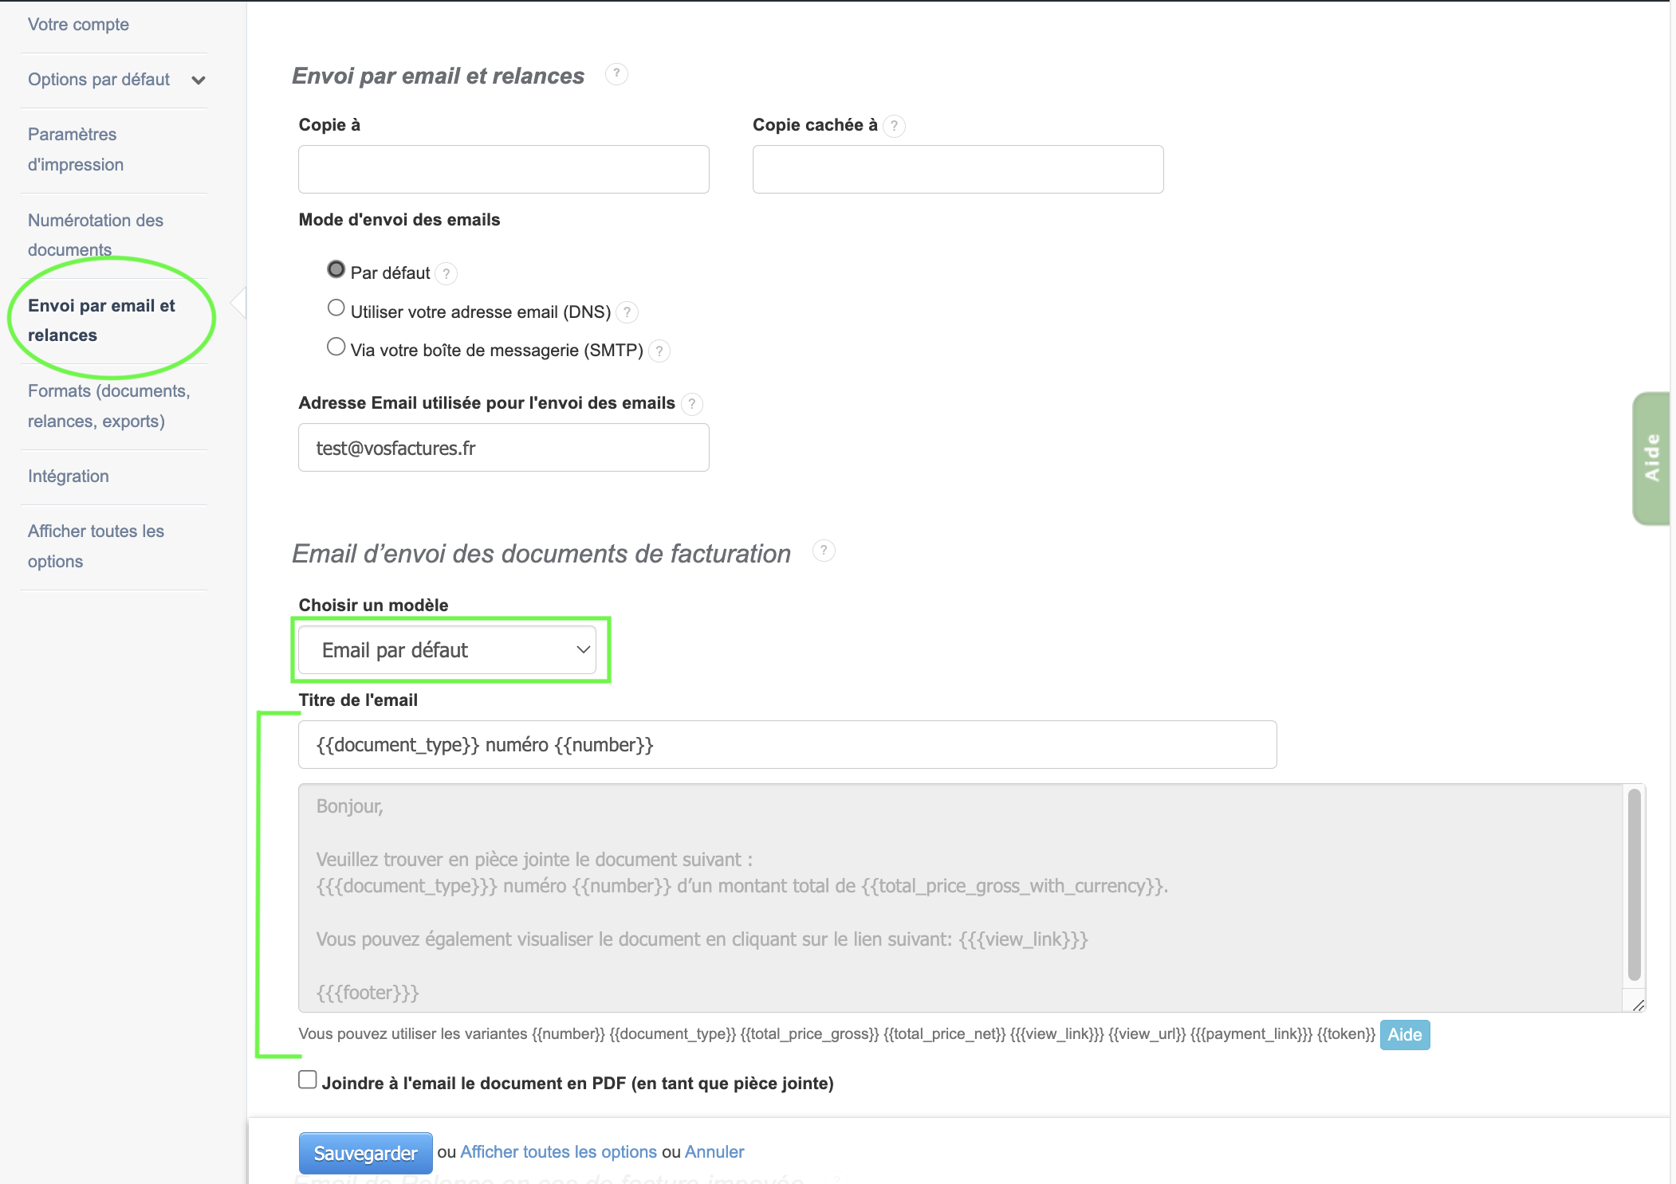Click inside the Copie à field
Screen dimensions: 1676x1184
(502, 169)
